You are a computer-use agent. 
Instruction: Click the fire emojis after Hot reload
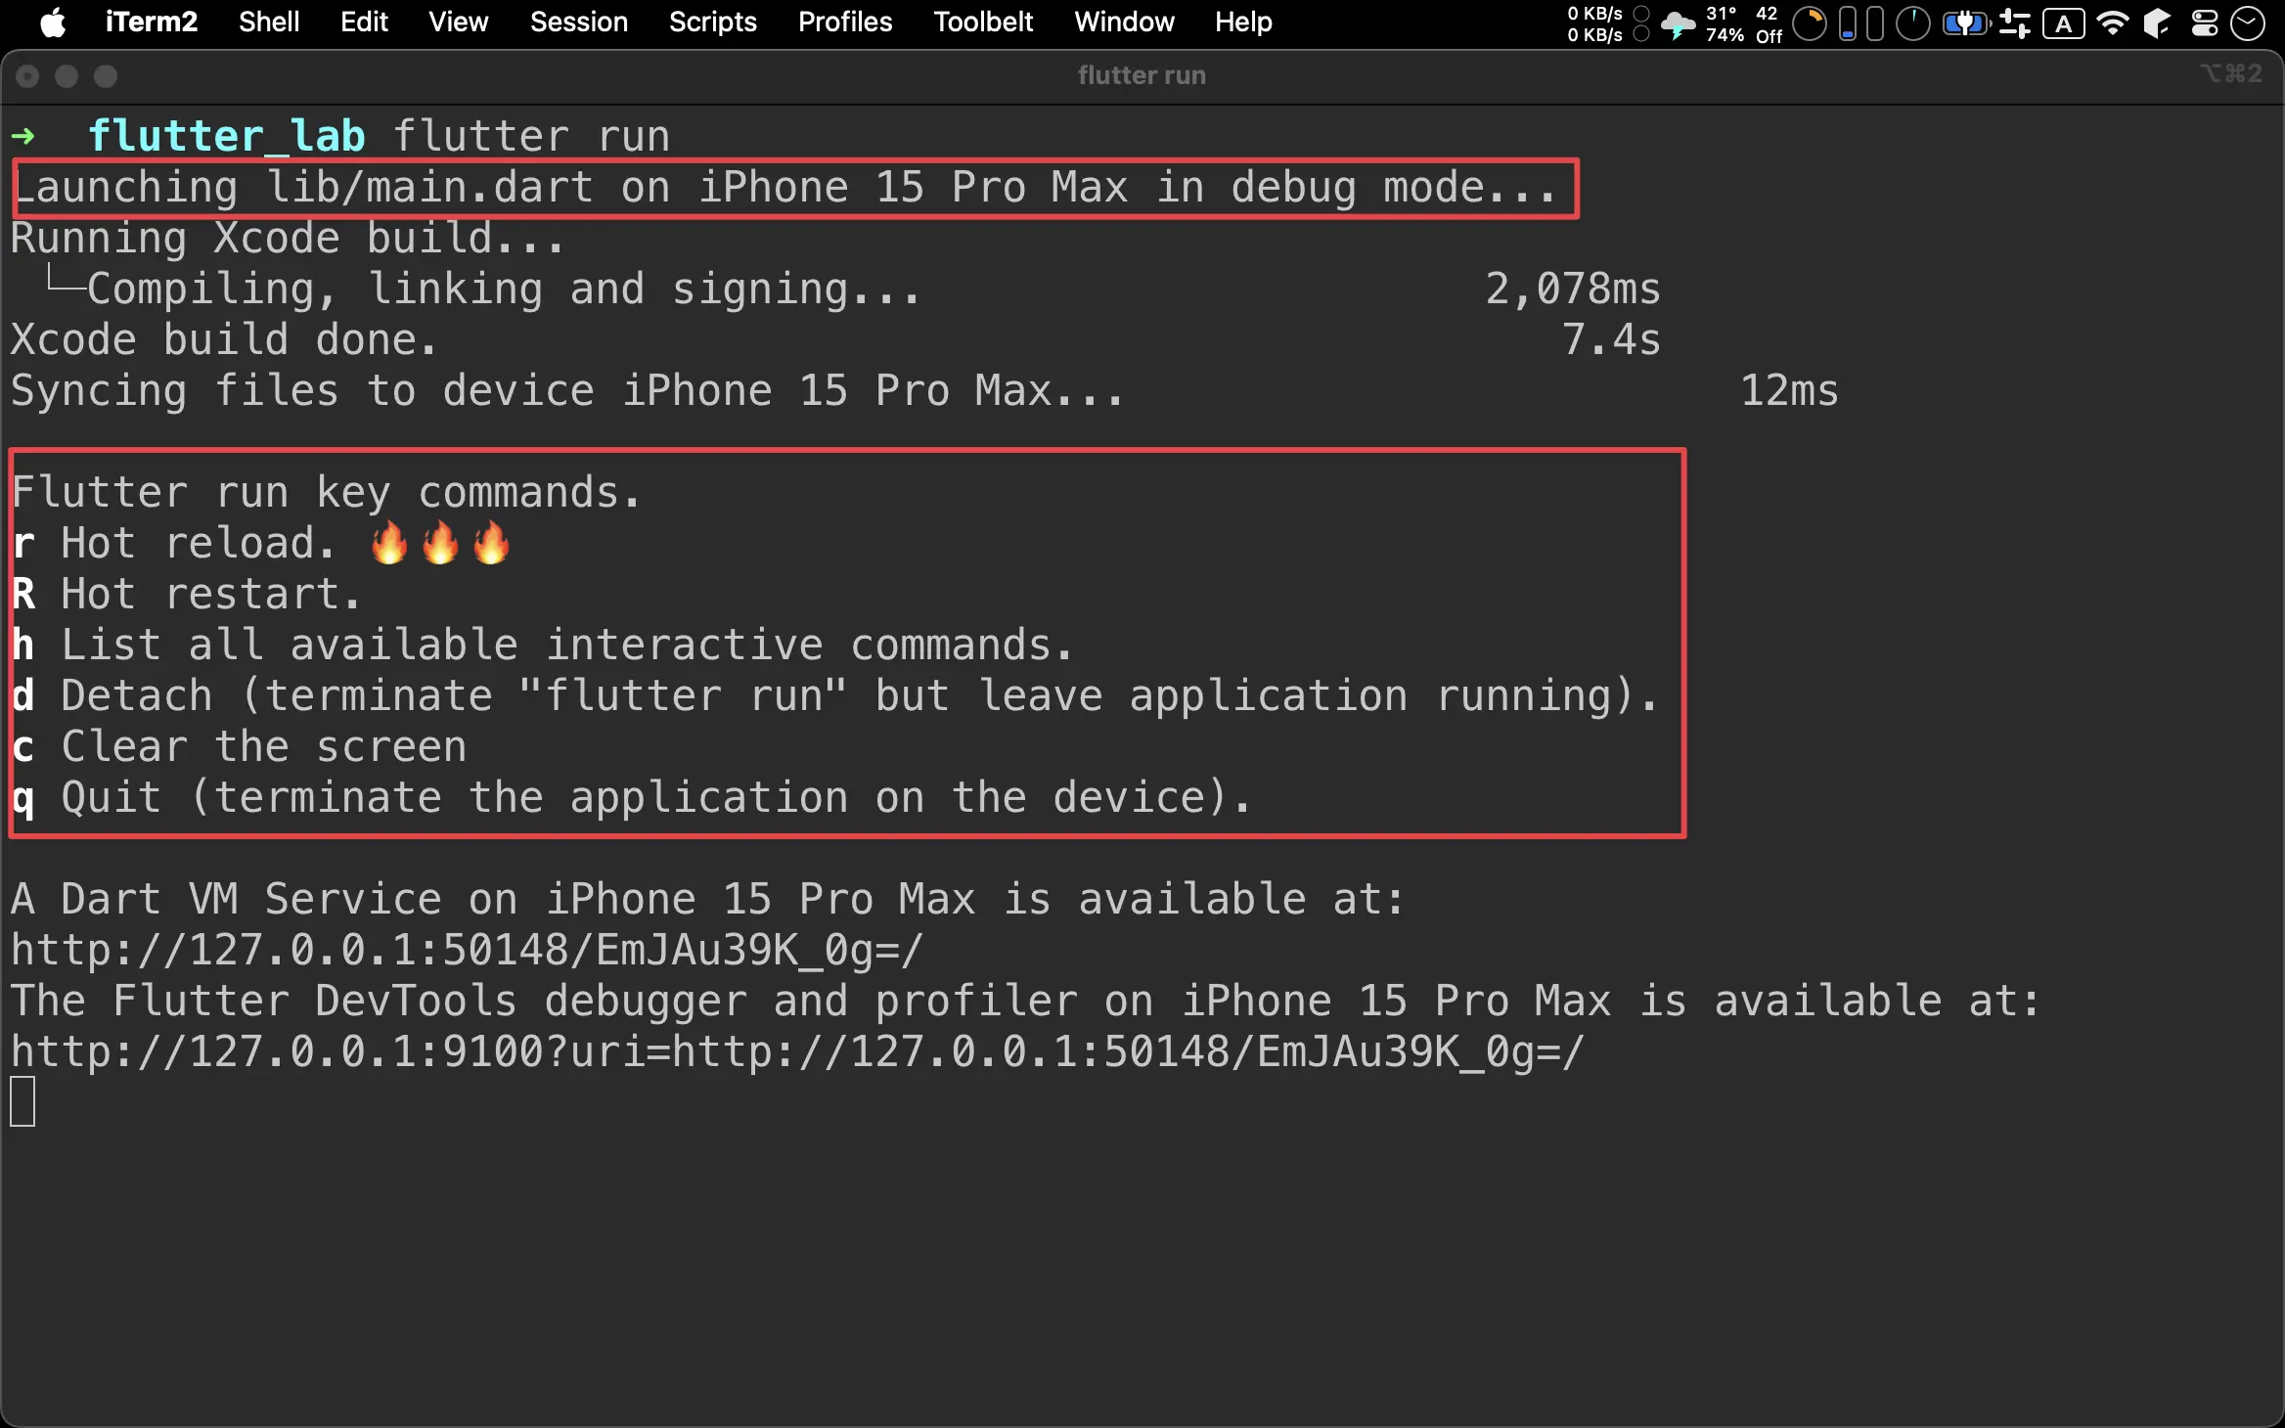[x=440, y=543]
